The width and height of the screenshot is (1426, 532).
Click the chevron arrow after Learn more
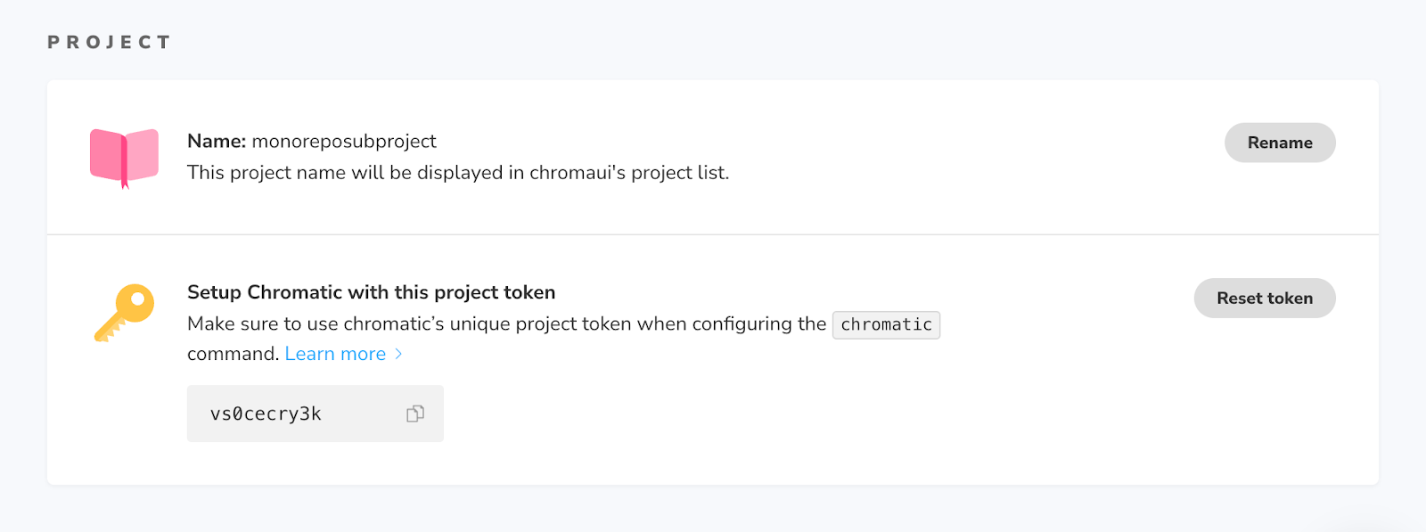[398, 354]
